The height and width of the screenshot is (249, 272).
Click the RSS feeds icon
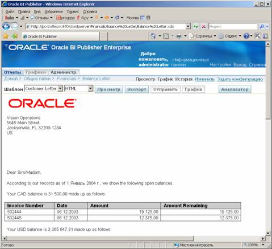166,36
